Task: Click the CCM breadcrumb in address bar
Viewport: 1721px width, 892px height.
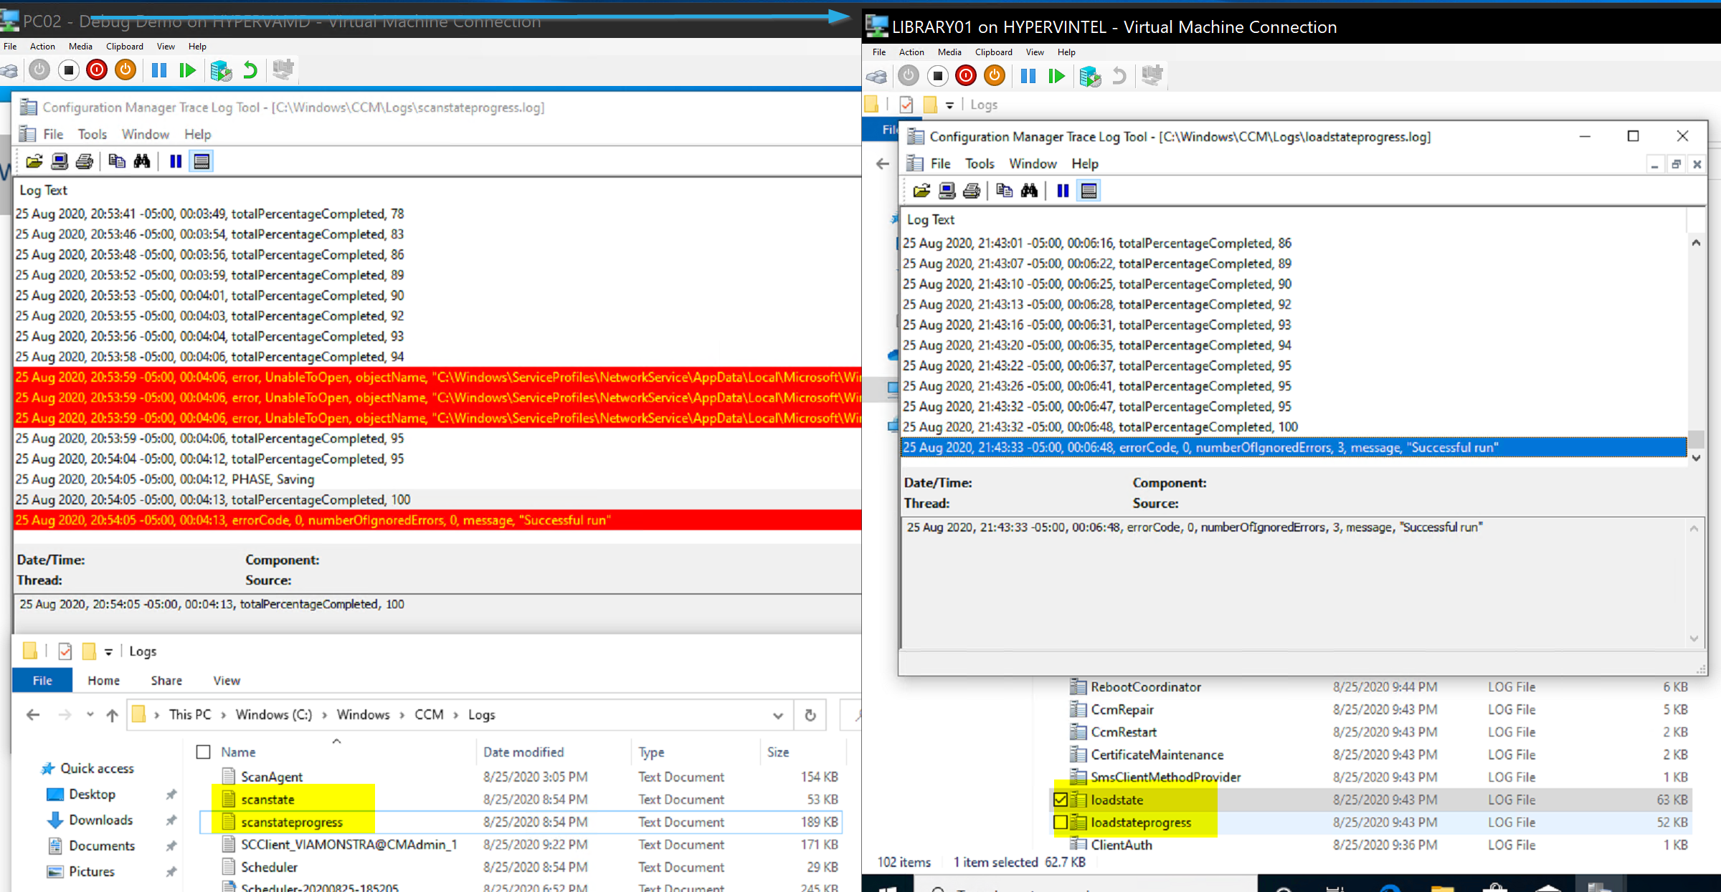Action: (x=429, y=715)
